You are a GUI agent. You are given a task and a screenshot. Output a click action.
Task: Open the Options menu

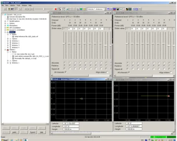click(12, 5)
